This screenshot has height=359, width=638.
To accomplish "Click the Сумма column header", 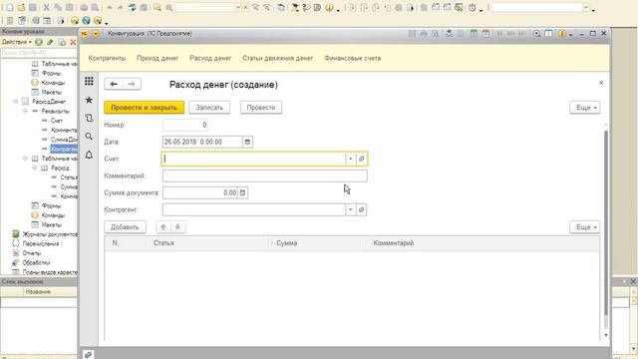I will (x=317, y=243).
